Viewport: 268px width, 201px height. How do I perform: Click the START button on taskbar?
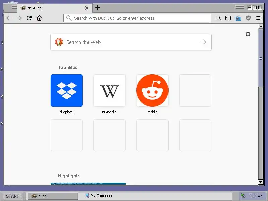[x=12, y=196]
